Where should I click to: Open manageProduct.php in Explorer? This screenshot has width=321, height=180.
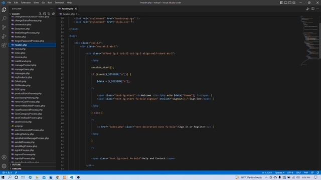(25, 65)
